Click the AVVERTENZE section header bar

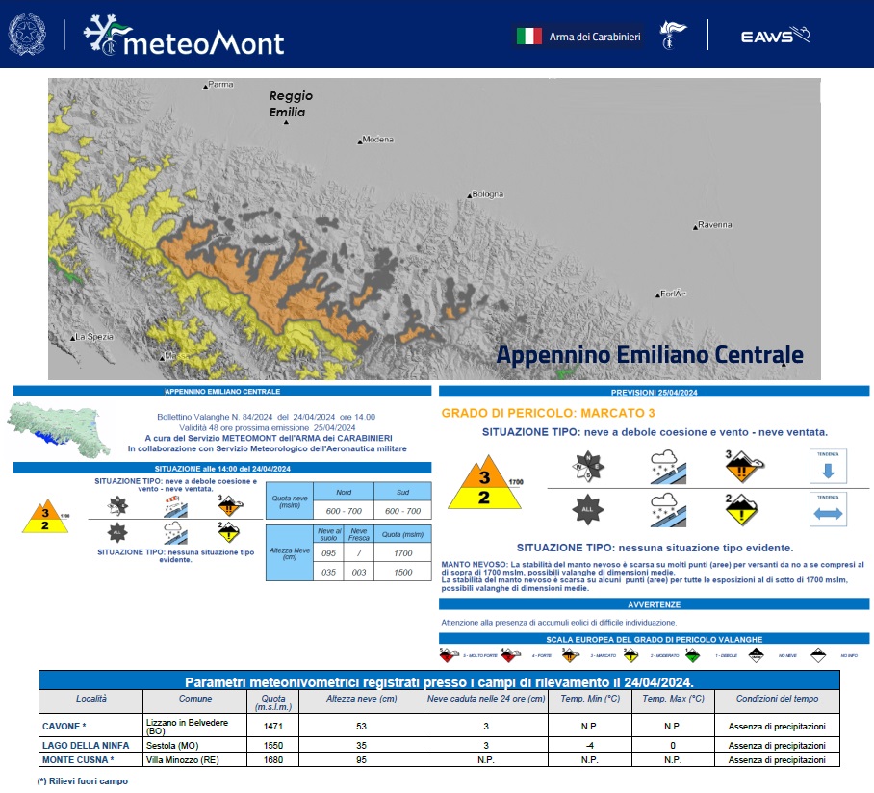[654, 604]
